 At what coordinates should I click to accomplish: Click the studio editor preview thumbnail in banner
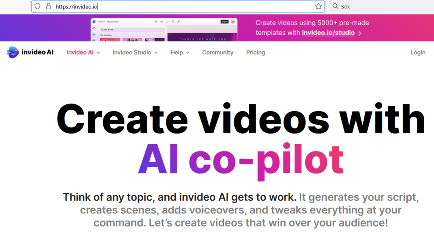pyautogui.click(x=164, y=30)
